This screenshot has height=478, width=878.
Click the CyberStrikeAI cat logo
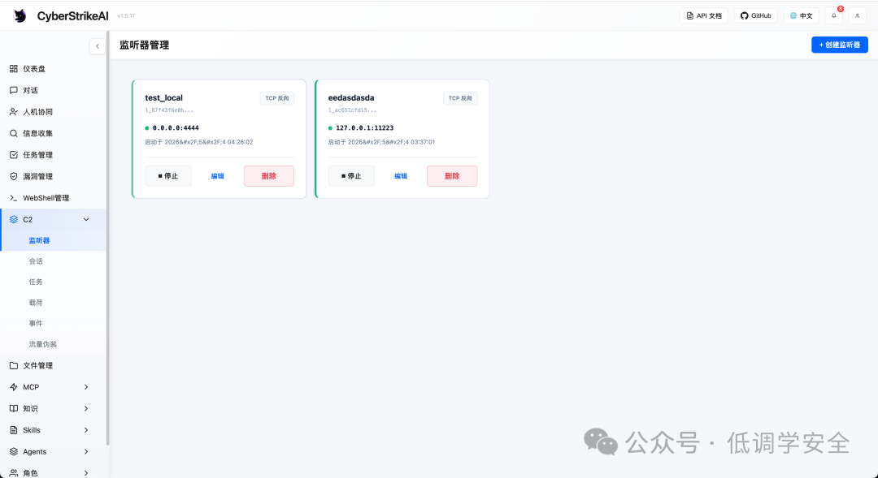(x=20, y=15)
